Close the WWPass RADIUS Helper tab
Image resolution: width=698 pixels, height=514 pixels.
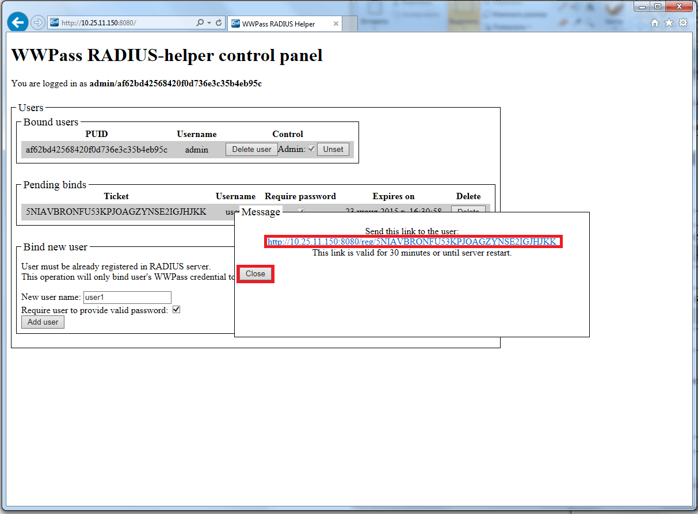[x=335, y=24]
